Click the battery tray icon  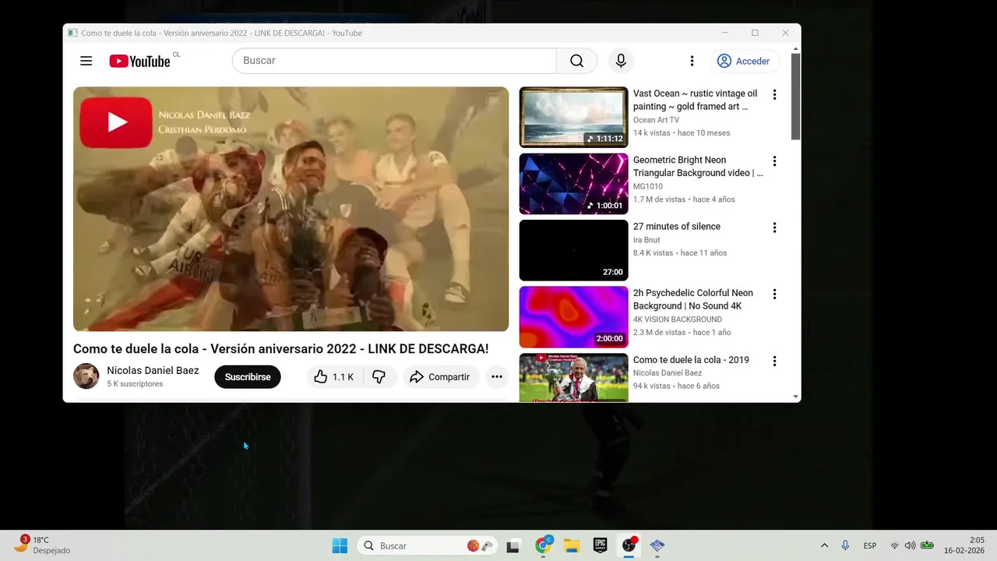(x=927, y=545)
